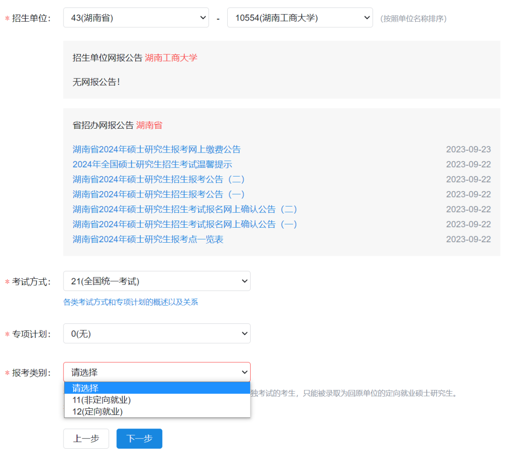This screenshot has height=452, width=507.
Task: Choose 11(非定向就业) from the list
Action: pos(157,400)
